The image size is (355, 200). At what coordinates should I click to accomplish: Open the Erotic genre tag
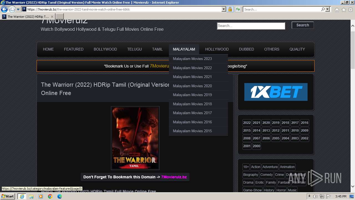tap(260, 182)
